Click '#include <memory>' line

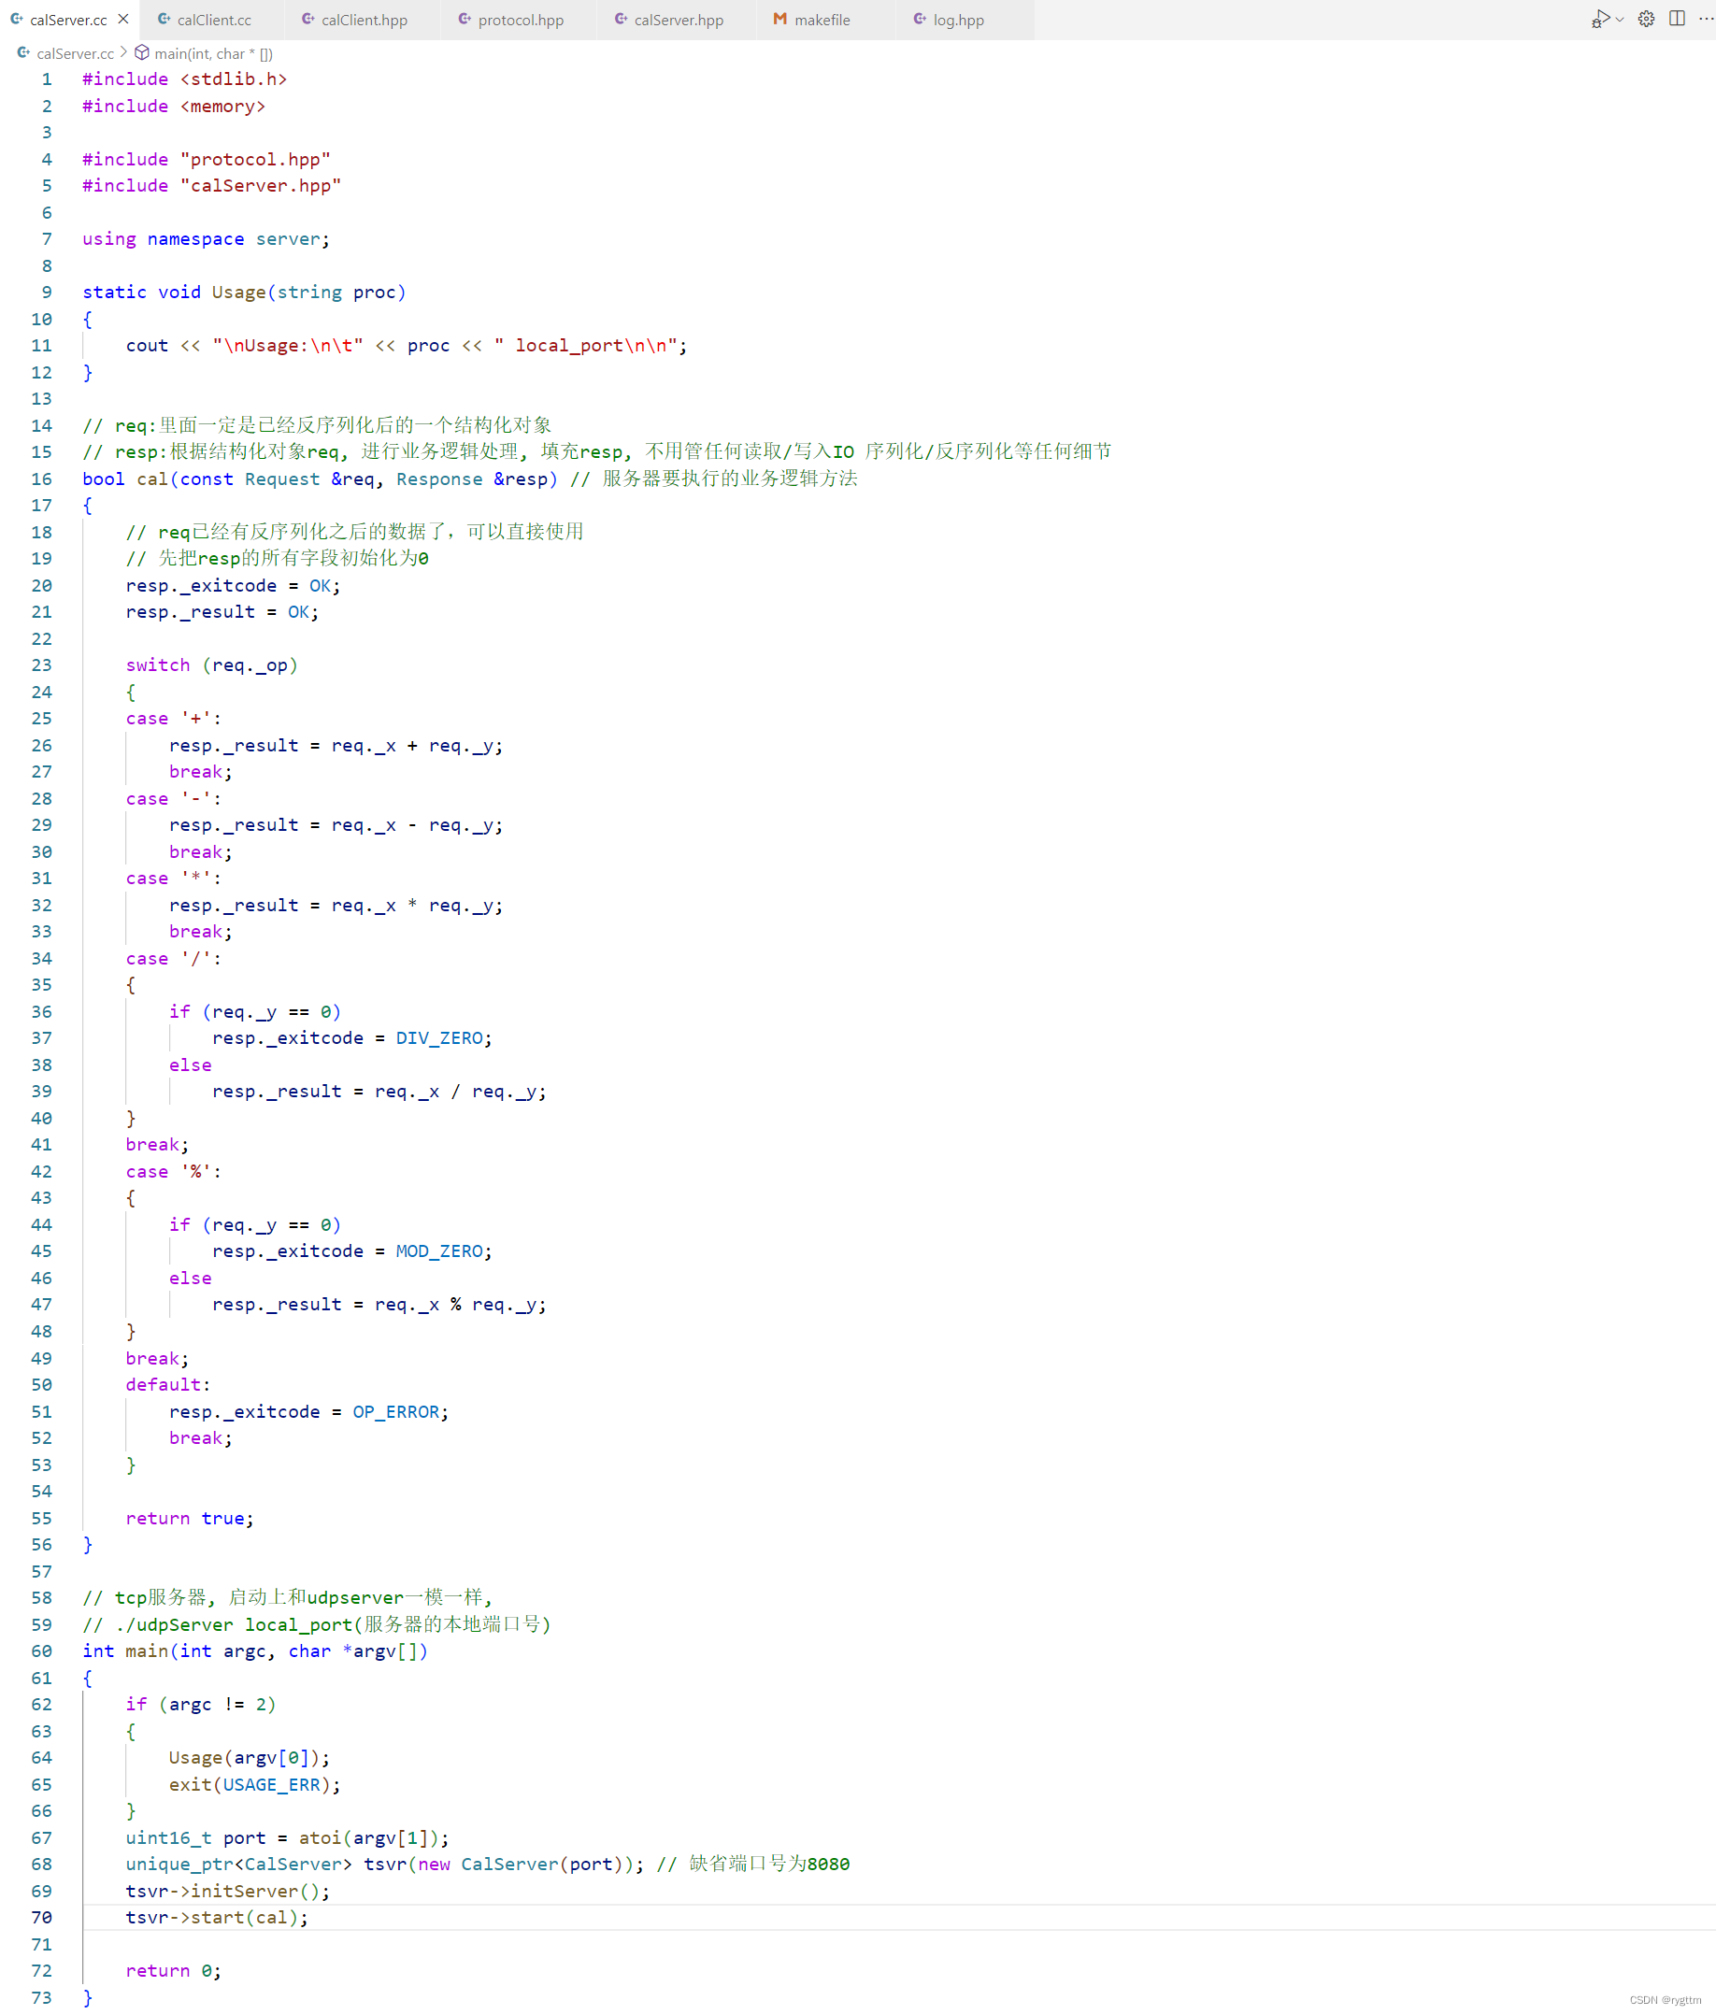point(174,106)
